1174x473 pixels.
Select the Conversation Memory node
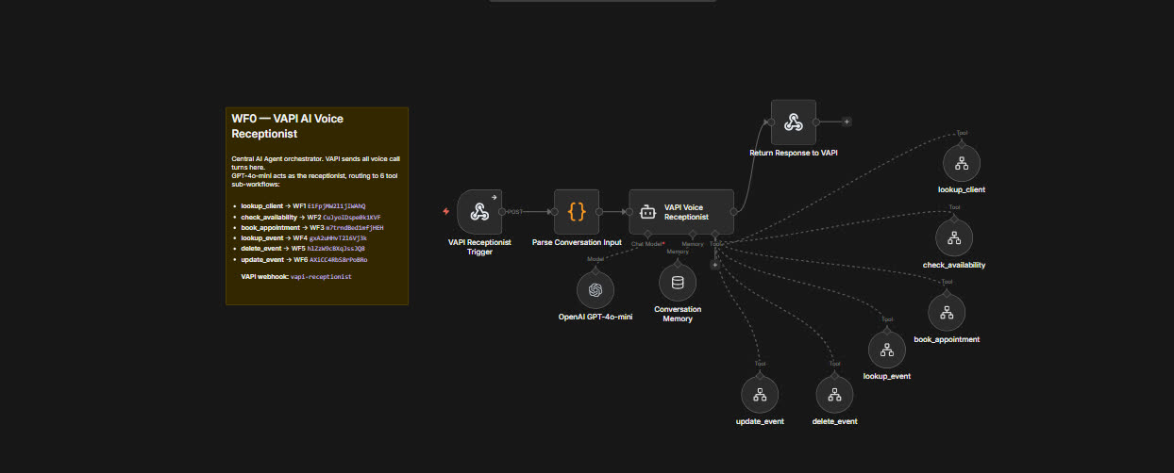pyautogui.click(x=677, y=282)
